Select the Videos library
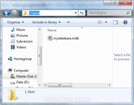 tap(21, 47)
